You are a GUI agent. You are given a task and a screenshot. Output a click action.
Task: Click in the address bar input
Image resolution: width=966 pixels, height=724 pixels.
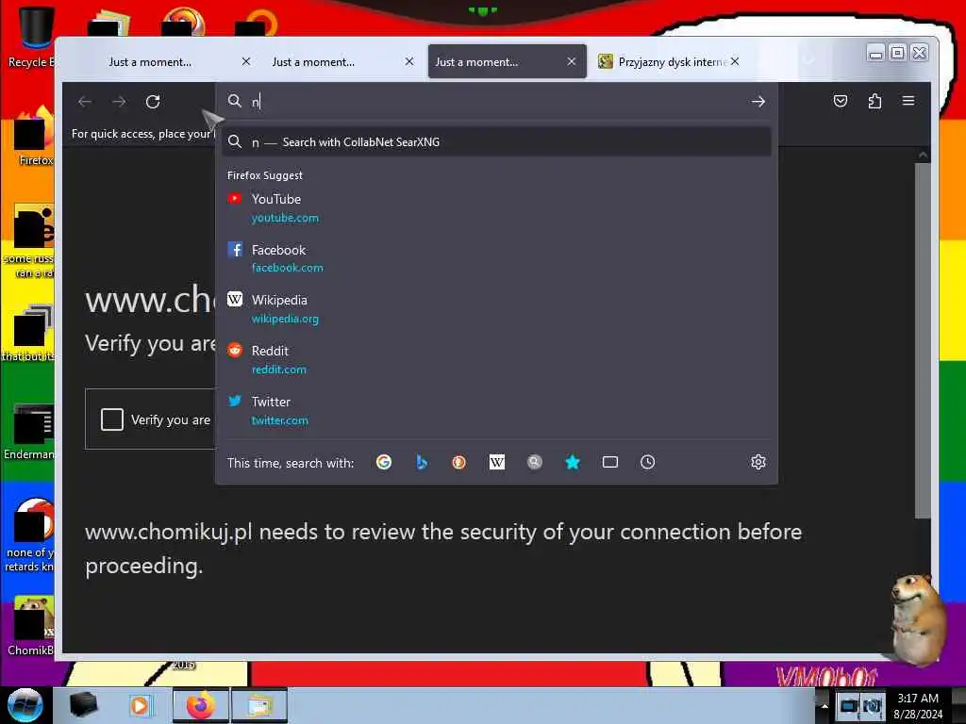point(496,102)
